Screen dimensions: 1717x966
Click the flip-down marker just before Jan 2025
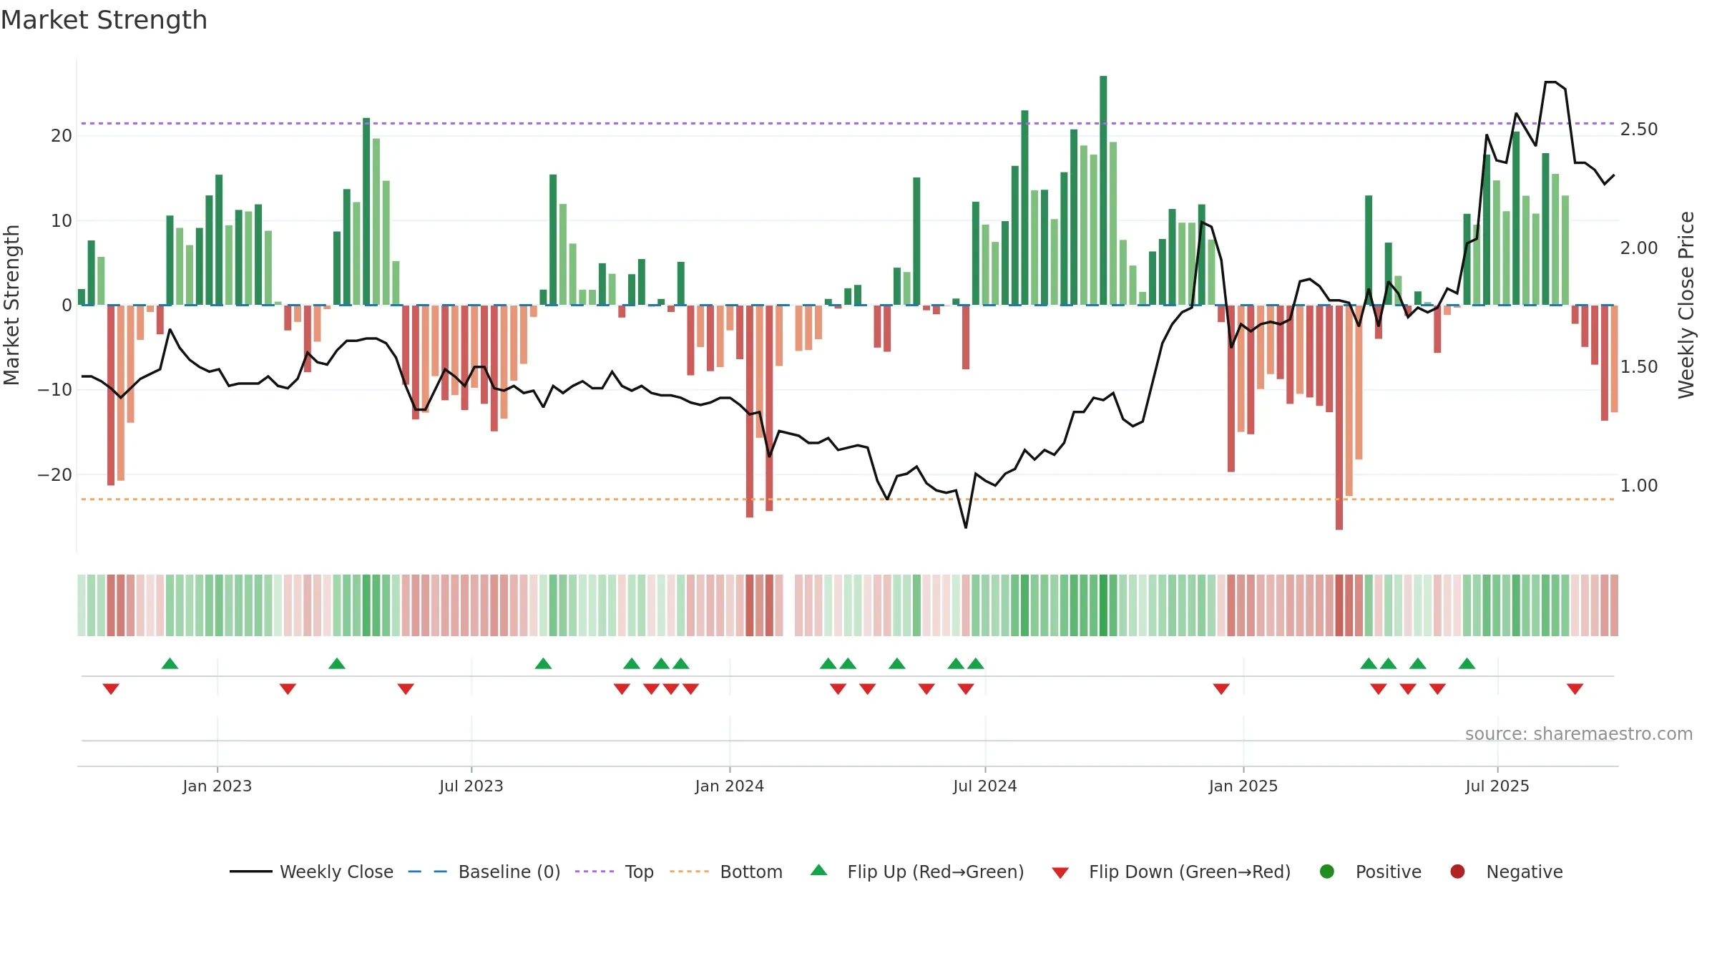pos(1221,688)
